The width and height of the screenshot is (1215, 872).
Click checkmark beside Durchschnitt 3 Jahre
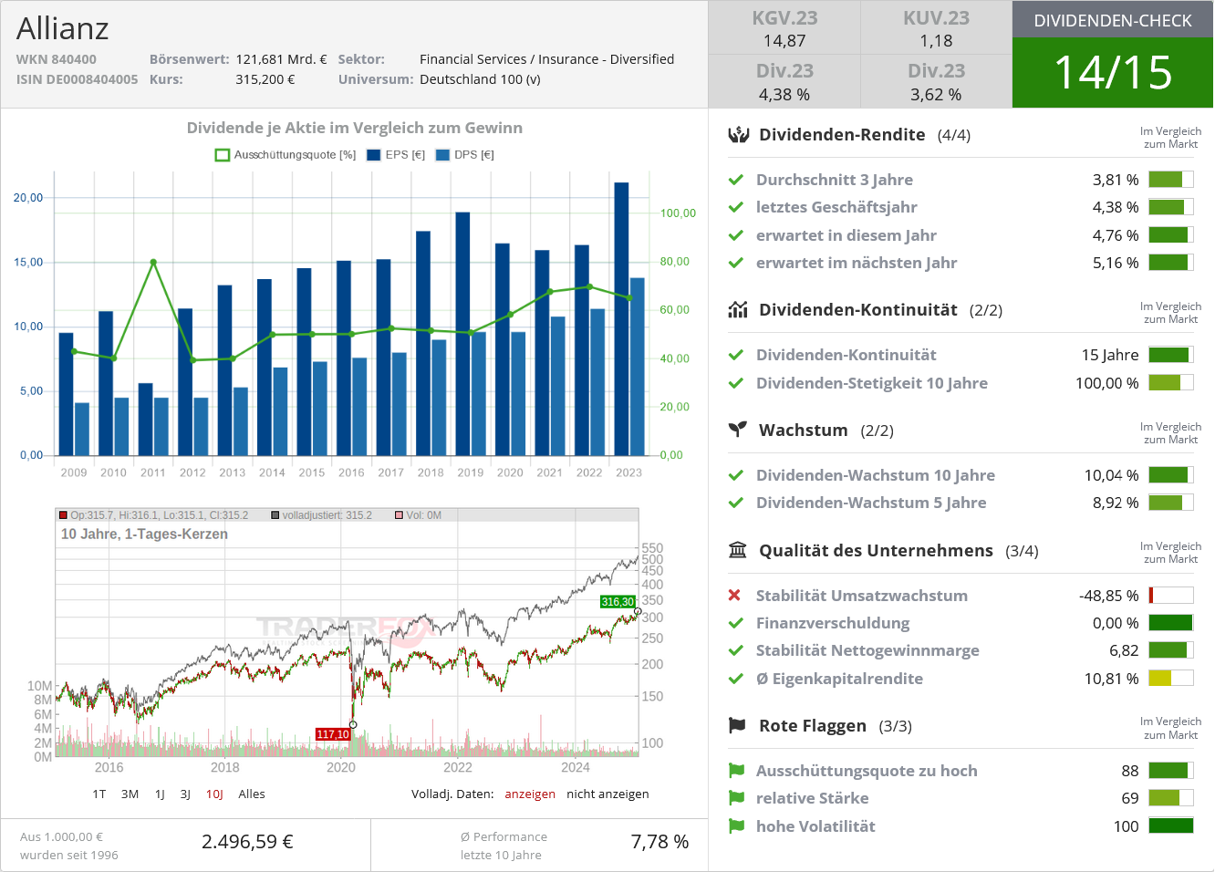736,180
